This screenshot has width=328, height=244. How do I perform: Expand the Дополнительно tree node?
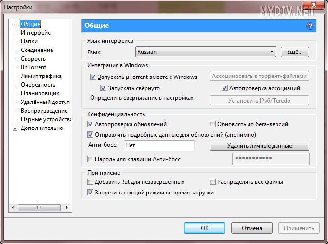(15, 128)
